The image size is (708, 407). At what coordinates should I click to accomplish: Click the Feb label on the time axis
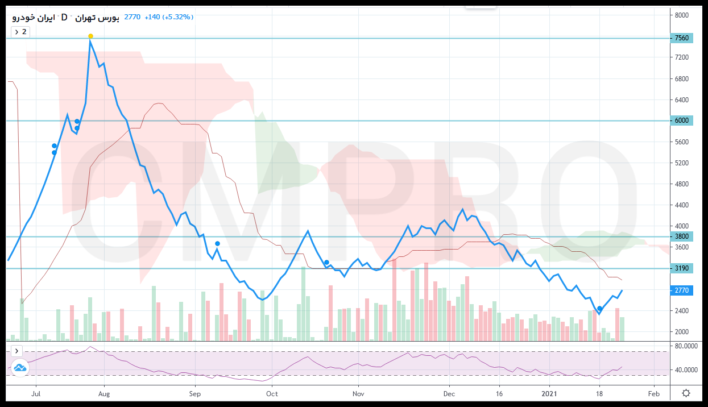click(654, 393)
